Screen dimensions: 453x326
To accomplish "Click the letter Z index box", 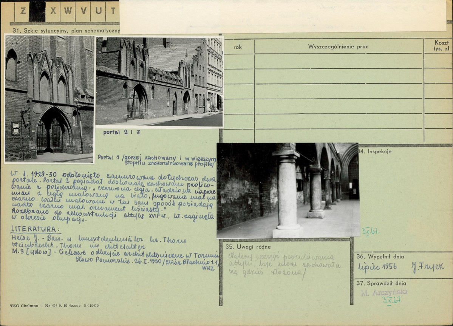I will [x=23, y=11].
